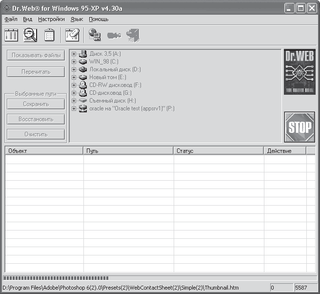Open the Файл menu
The width and height of the screenshot is (320, 294).
tap(11, 19)
